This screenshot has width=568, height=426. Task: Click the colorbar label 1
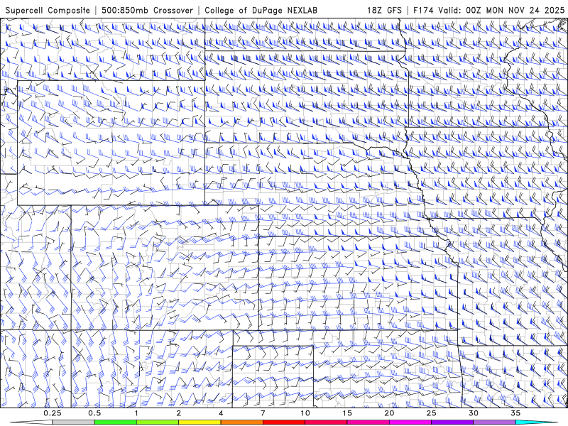click(136, 413)
